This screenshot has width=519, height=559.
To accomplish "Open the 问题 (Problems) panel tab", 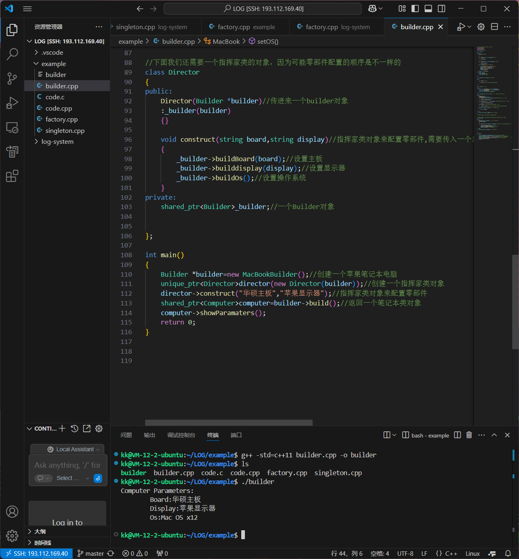I will tap(126, 435).
